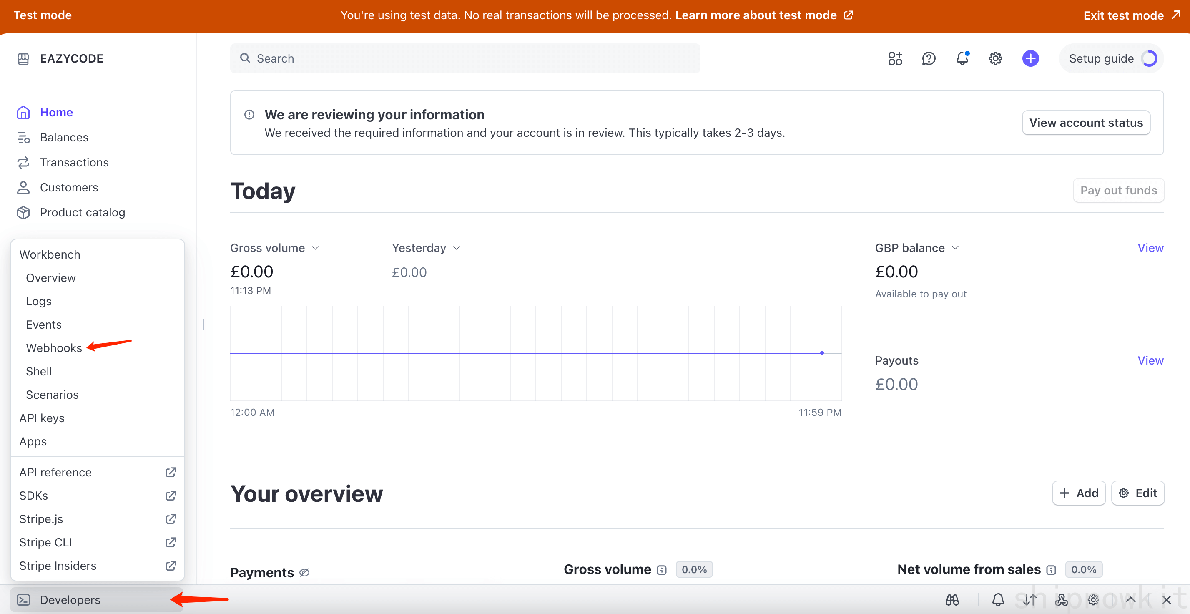The width and height of the screenshot is (1190, 614).
Task: Click the View account status button
Action: 1086,123
